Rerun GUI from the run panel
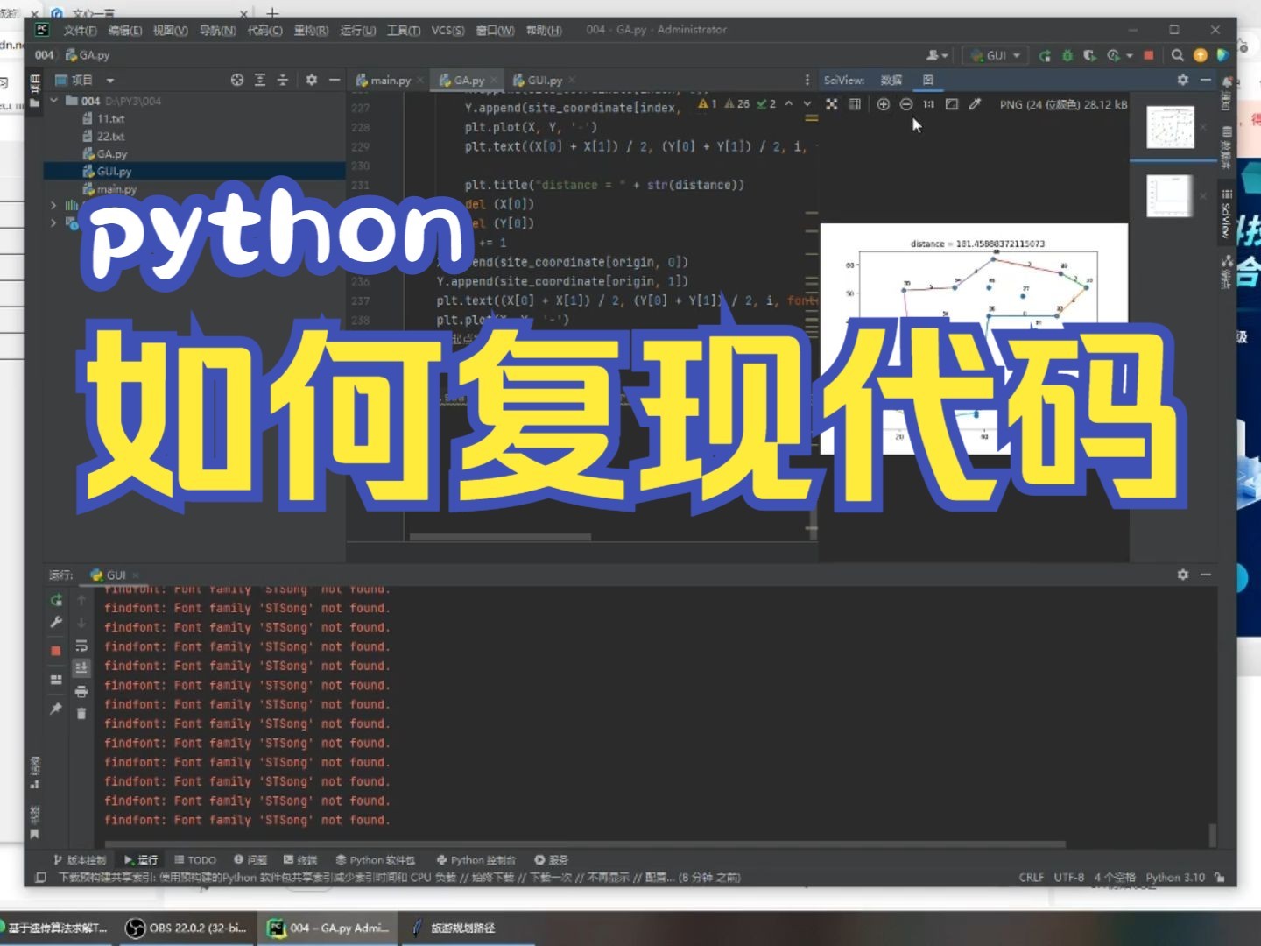 (55, 600)
